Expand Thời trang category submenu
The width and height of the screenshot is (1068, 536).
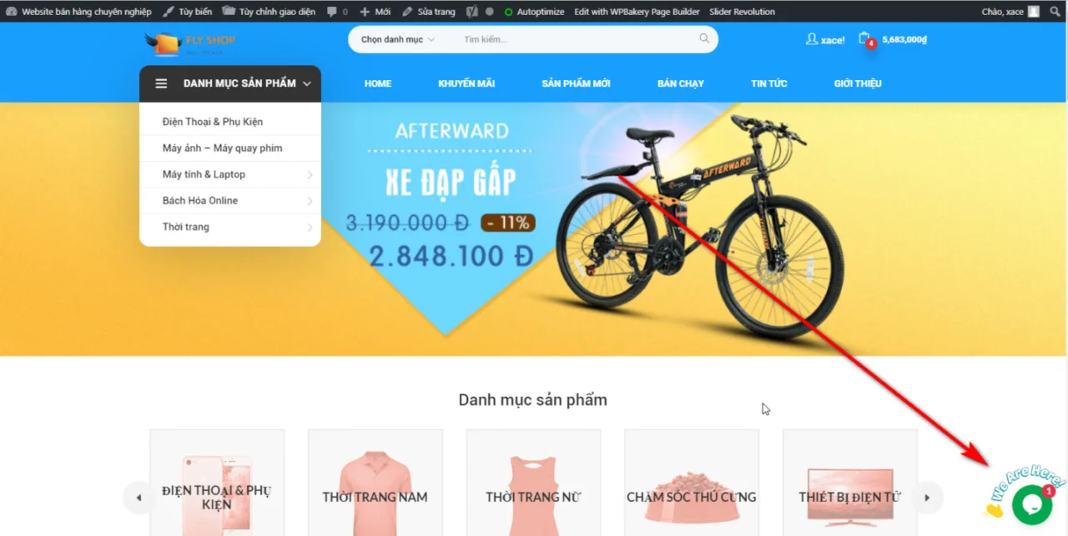pyautogui.click(x=310, y=227)
